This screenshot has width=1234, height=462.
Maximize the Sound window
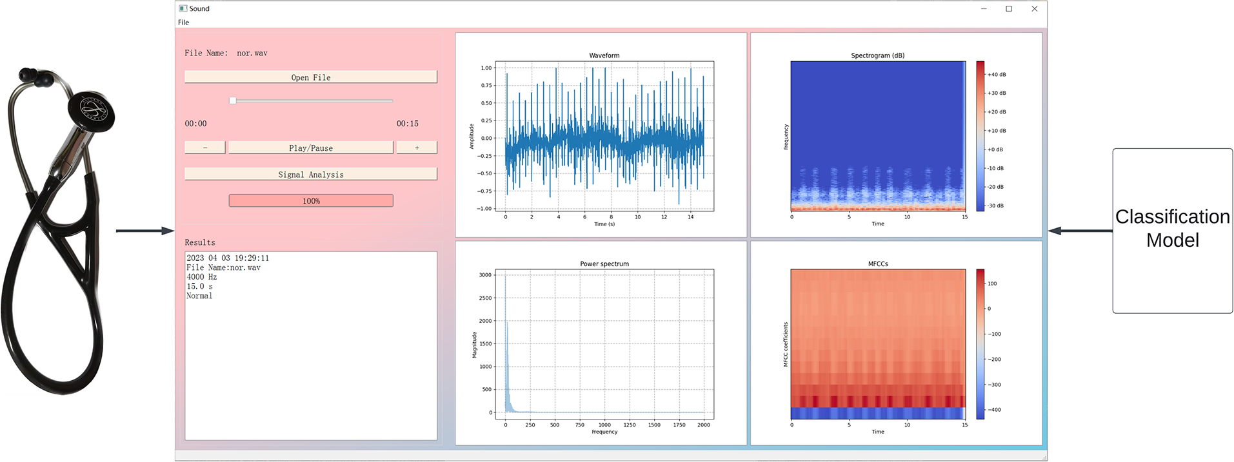click(1009, 8)
